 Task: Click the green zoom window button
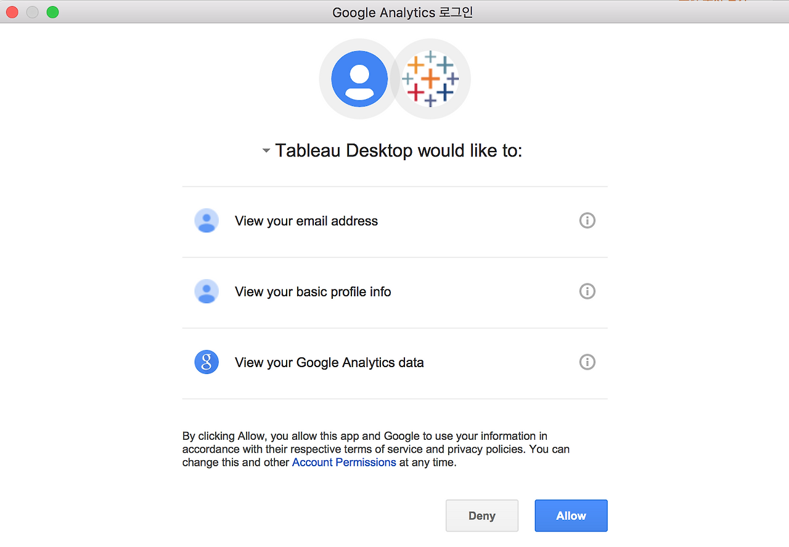(53, 12)
